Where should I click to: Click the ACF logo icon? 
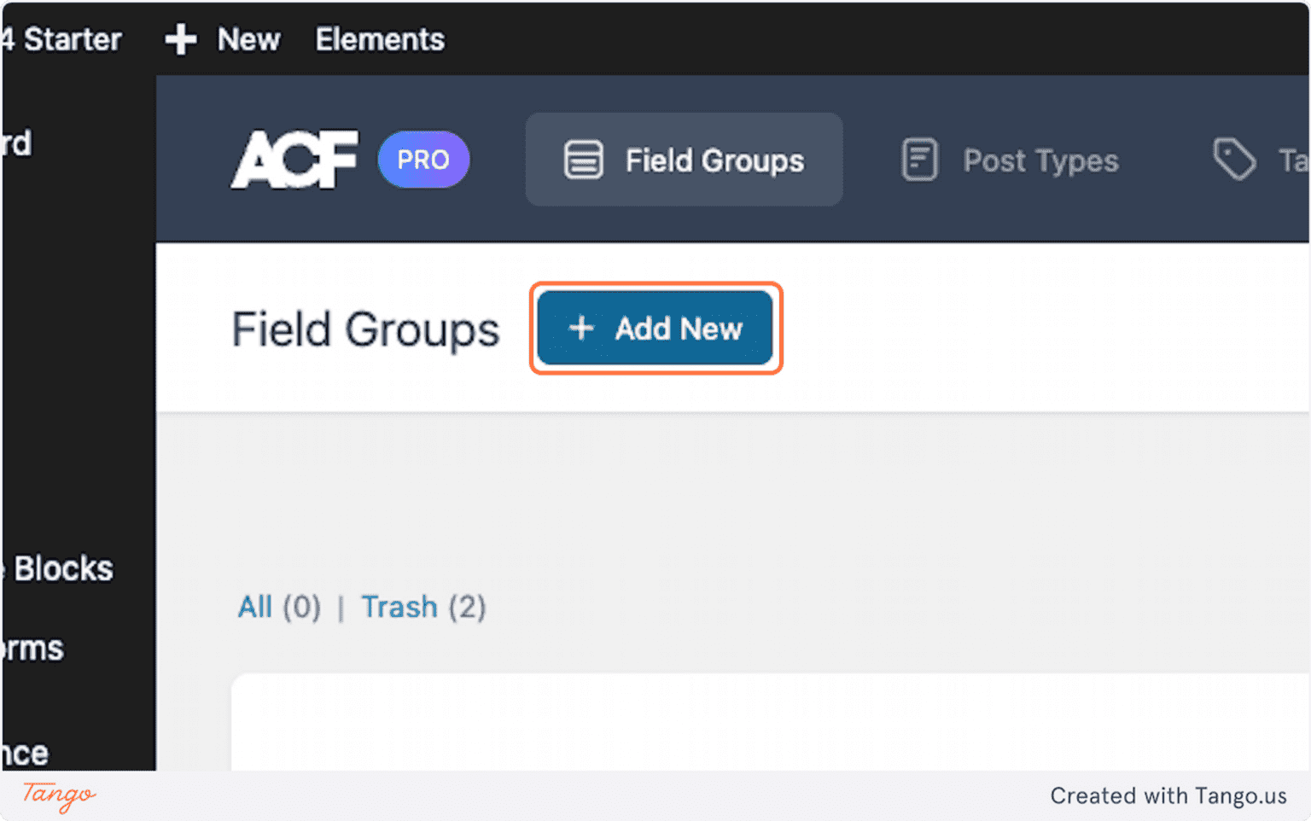coord(294,159)
